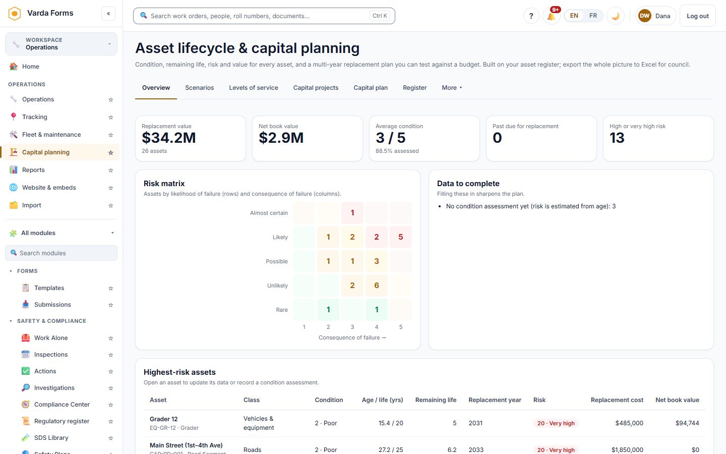This screenshot has height=454, width=726.
Task: Collapse the sidebar with the chevron button
Action: coord(108,14)
